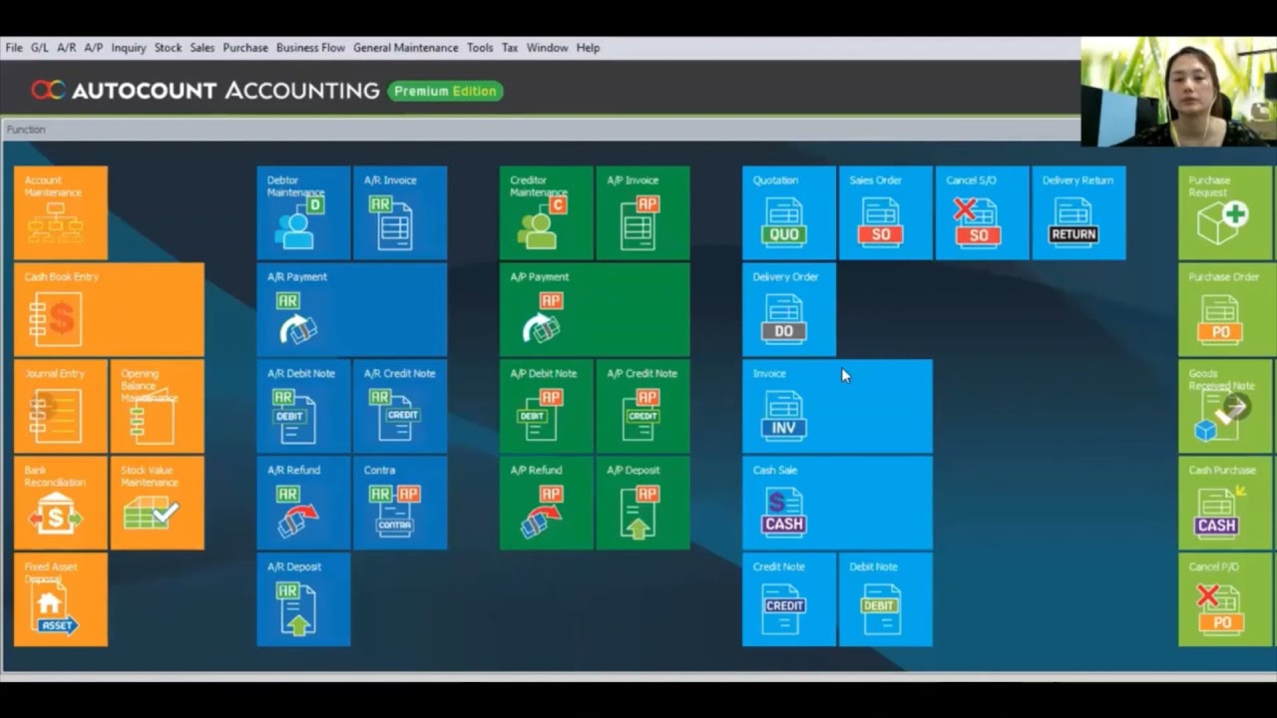Viewport: 1277px width, 718px height.
Task: Open the Cancel S/O tile
Action: pos(983,212)
